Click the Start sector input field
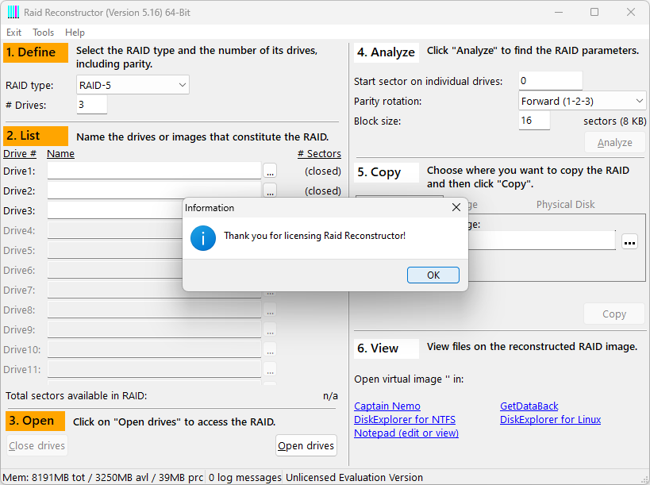 click(x=551, y=80)
